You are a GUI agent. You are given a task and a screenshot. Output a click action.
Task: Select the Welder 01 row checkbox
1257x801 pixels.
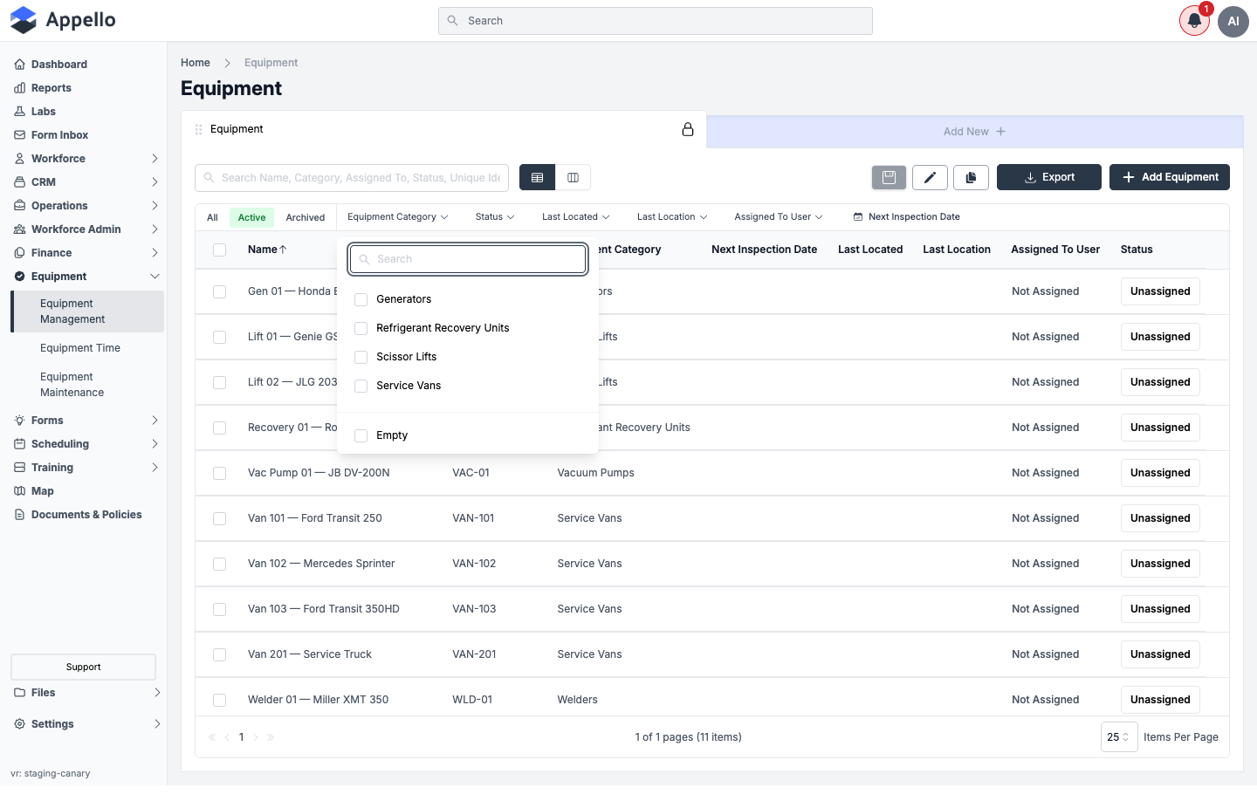220,700
